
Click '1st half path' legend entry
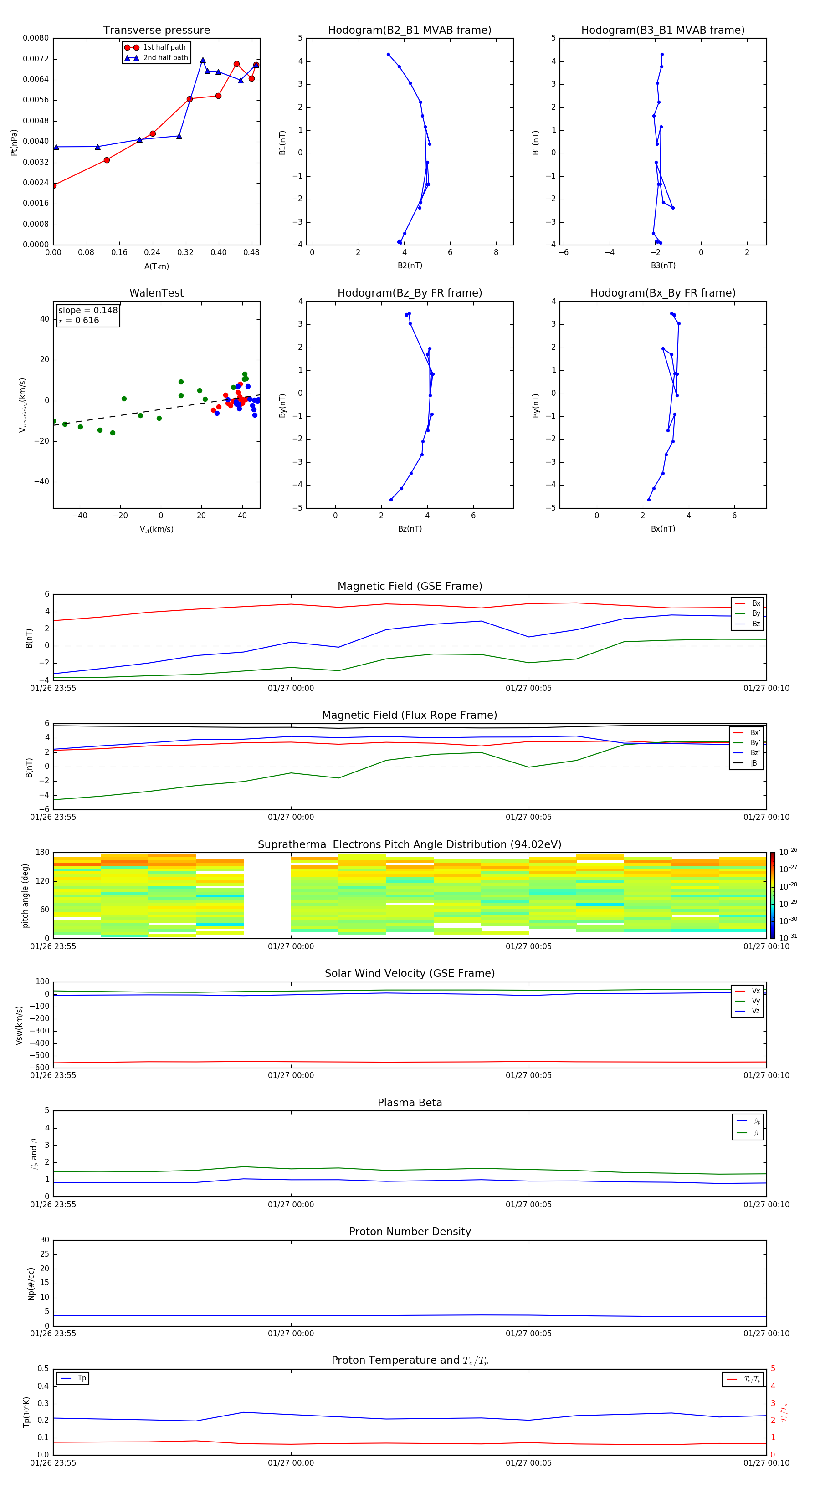coord(156,47)
